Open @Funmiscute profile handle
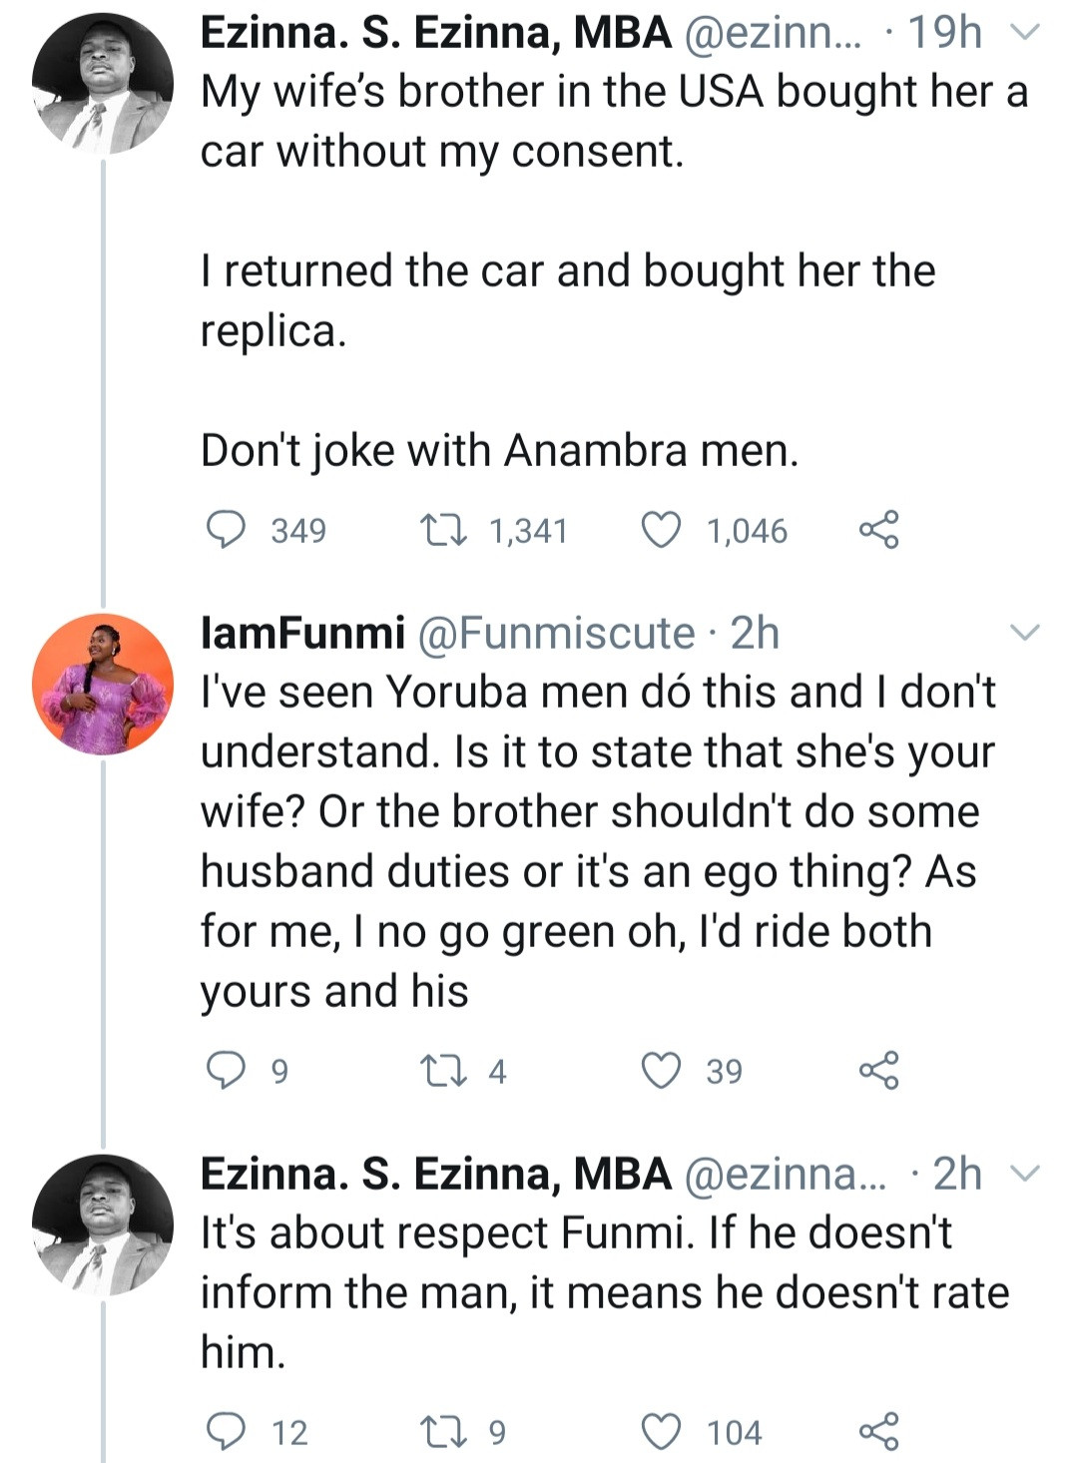This screenshot has height=1463, width=1078. [555, 633]
